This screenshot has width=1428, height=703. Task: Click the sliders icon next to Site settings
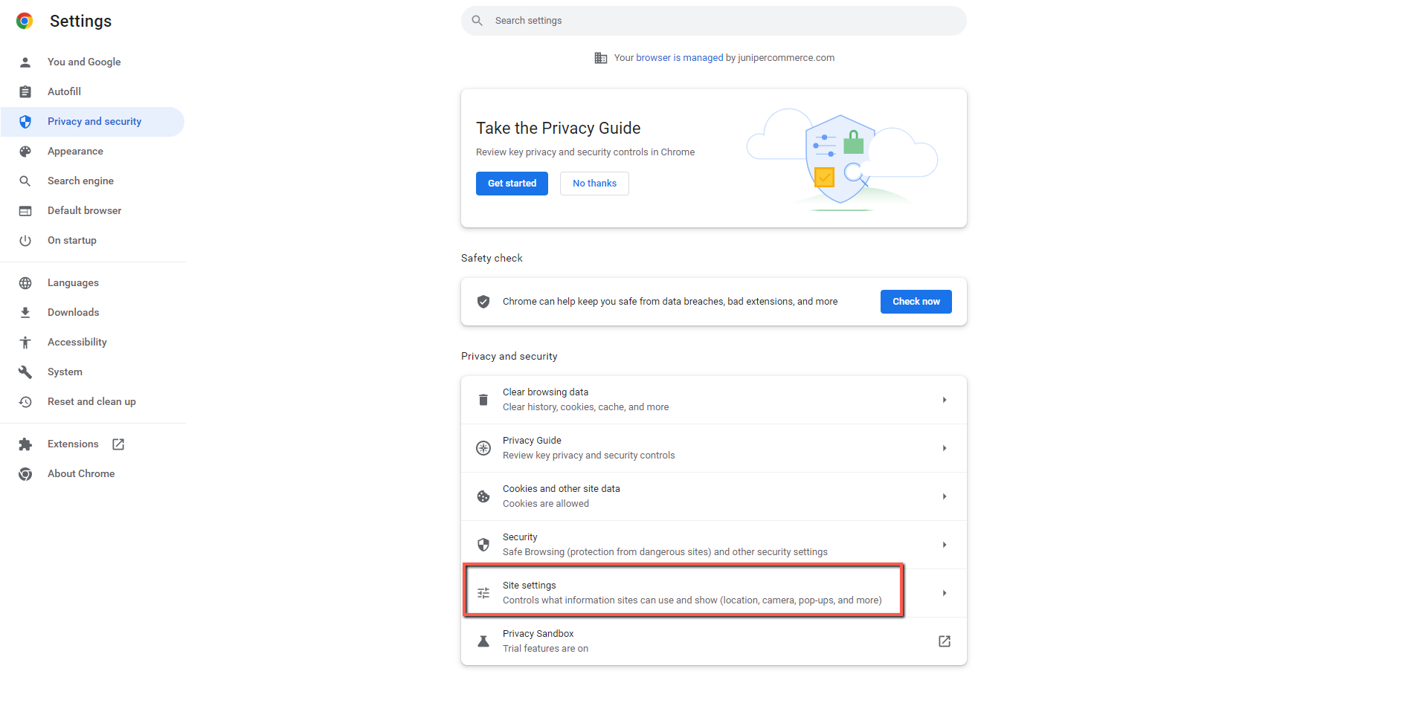[483, 593]
